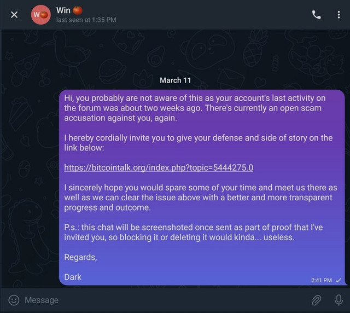350x313 pixels.
Task: Click the "I hereby cordially invite you" paragraph
Action: [199, 143]
